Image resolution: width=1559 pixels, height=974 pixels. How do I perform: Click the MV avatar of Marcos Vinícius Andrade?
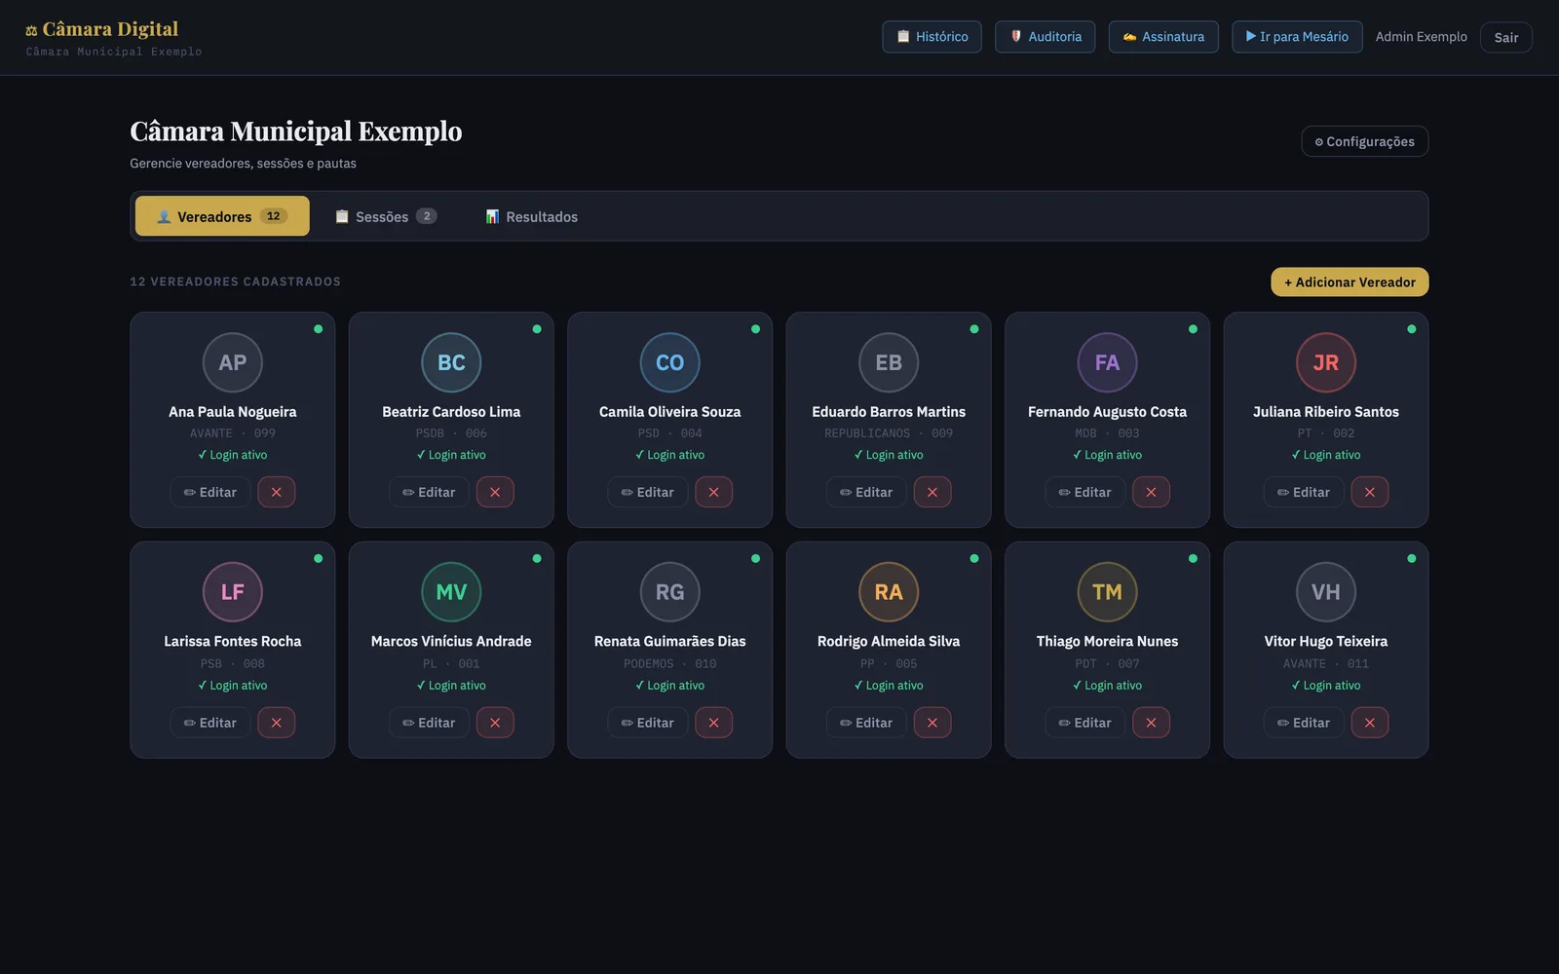point(451,592)
